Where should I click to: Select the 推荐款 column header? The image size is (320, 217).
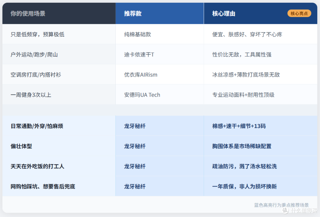(x=160, y=13)
